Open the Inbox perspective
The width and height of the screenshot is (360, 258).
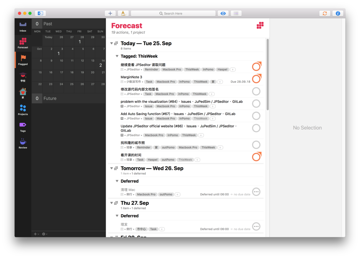[x=23, y=26]
